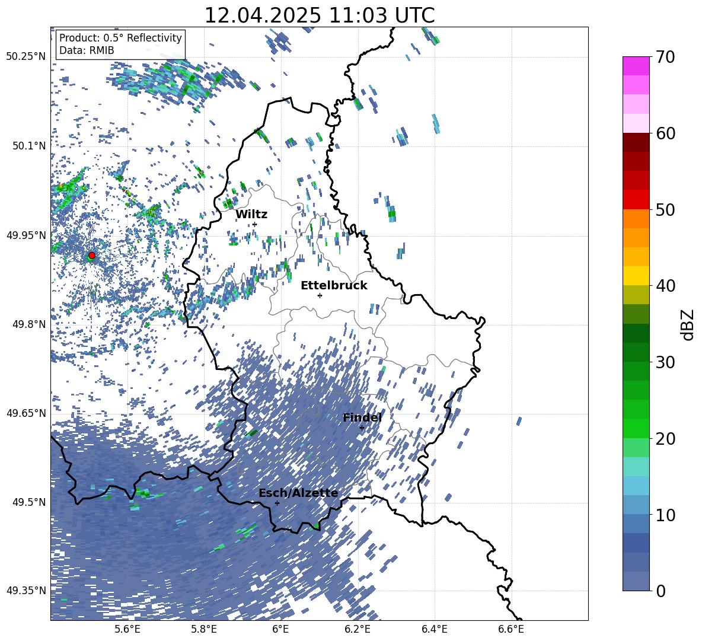Click the Esch/Alzette city label
This screenshot has width=702, height=641.
[x=298, y=493]
